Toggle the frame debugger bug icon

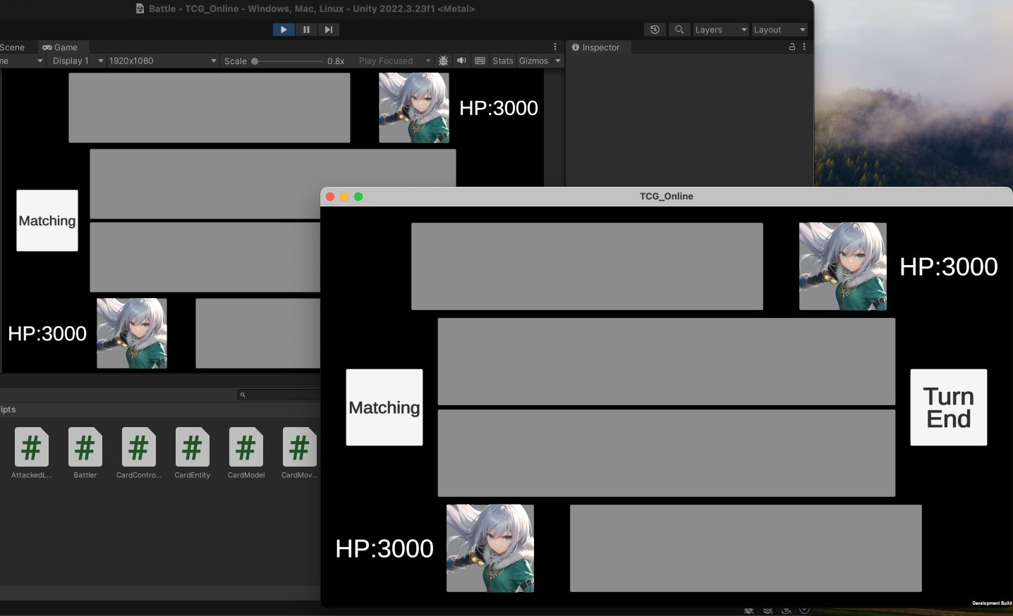click(x=443, y=61)
